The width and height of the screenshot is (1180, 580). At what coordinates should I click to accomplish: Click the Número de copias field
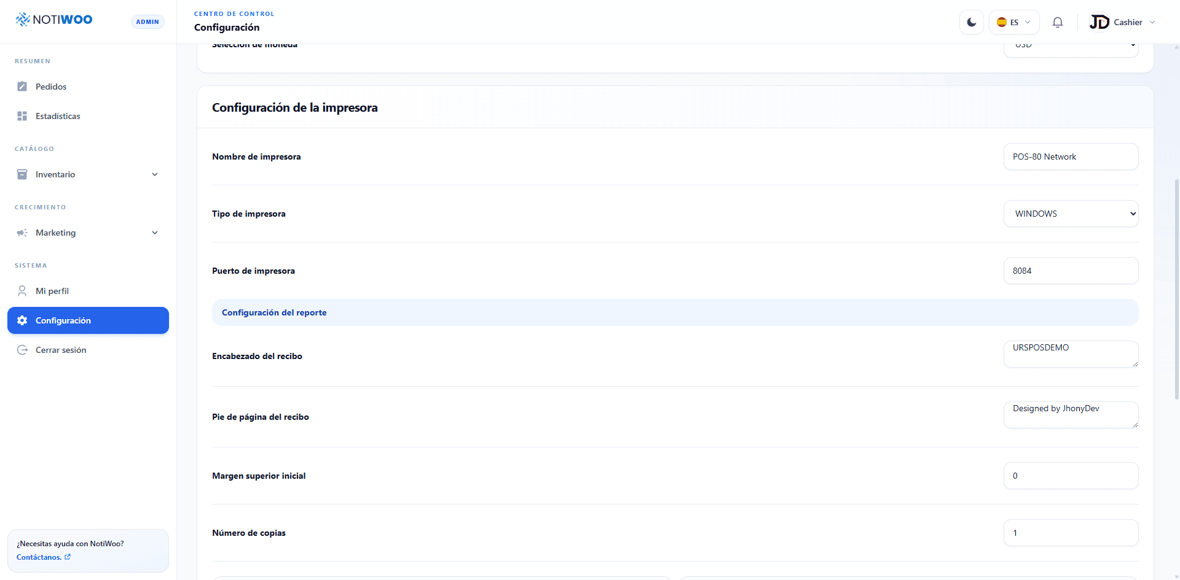coord(1071,533)
